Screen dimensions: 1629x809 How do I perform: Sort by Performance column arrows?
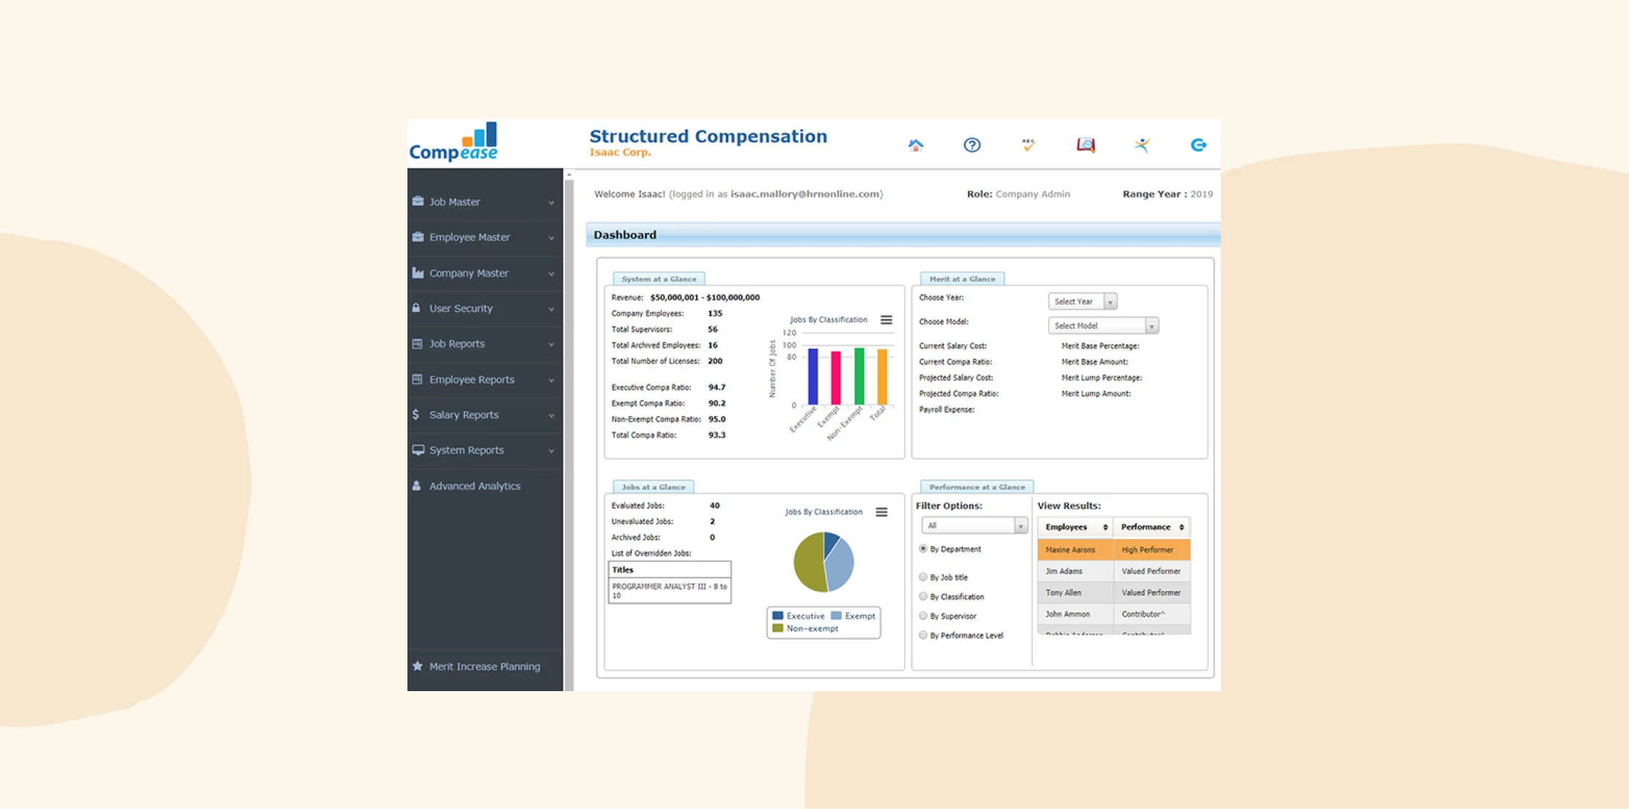(1181, 527)
